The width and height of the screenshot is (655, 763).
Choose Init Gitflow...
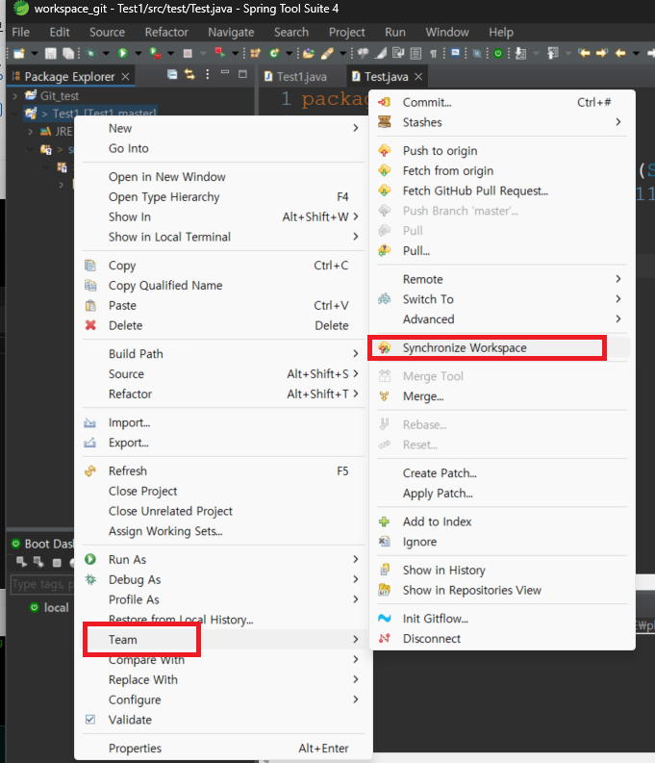[x=501, y=619]
